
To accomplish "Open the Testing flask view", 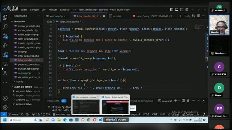I will click(5, 73).
